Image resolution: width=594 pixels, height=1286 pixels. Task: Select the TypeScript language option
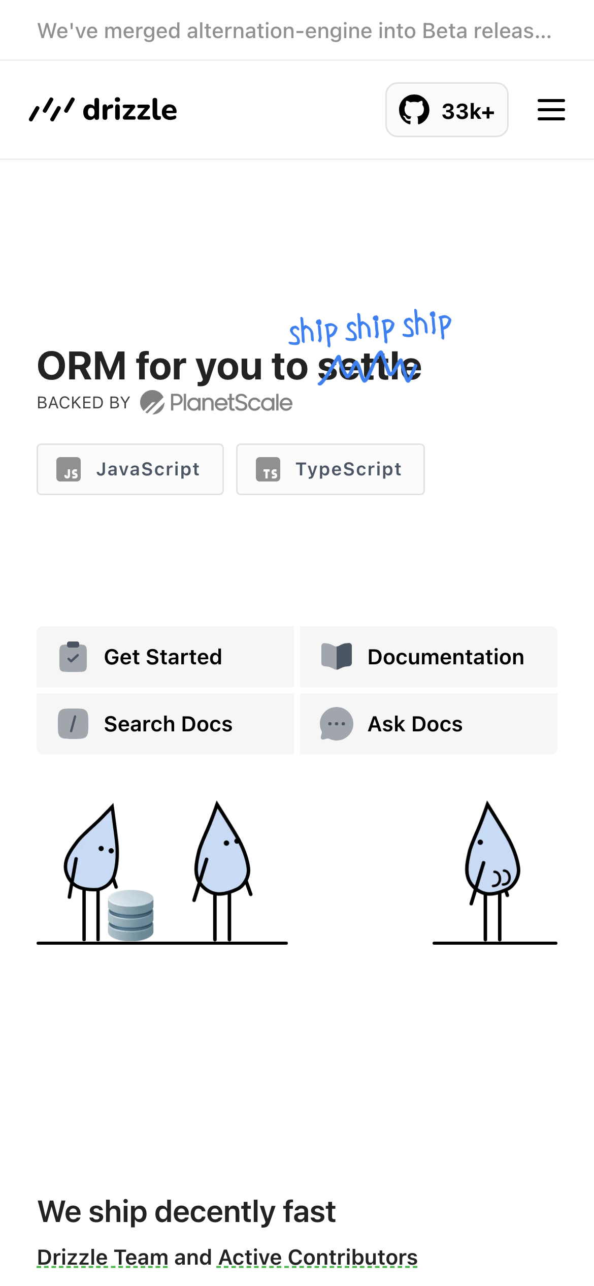pyautogui.click(x=331, y=469)
